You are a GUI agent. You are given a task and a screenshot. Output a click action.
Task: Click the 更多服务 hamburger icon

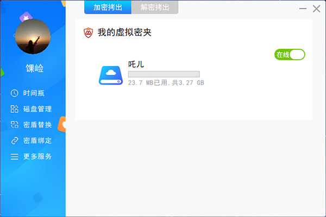pyautogui.click(x=14, y=157)
